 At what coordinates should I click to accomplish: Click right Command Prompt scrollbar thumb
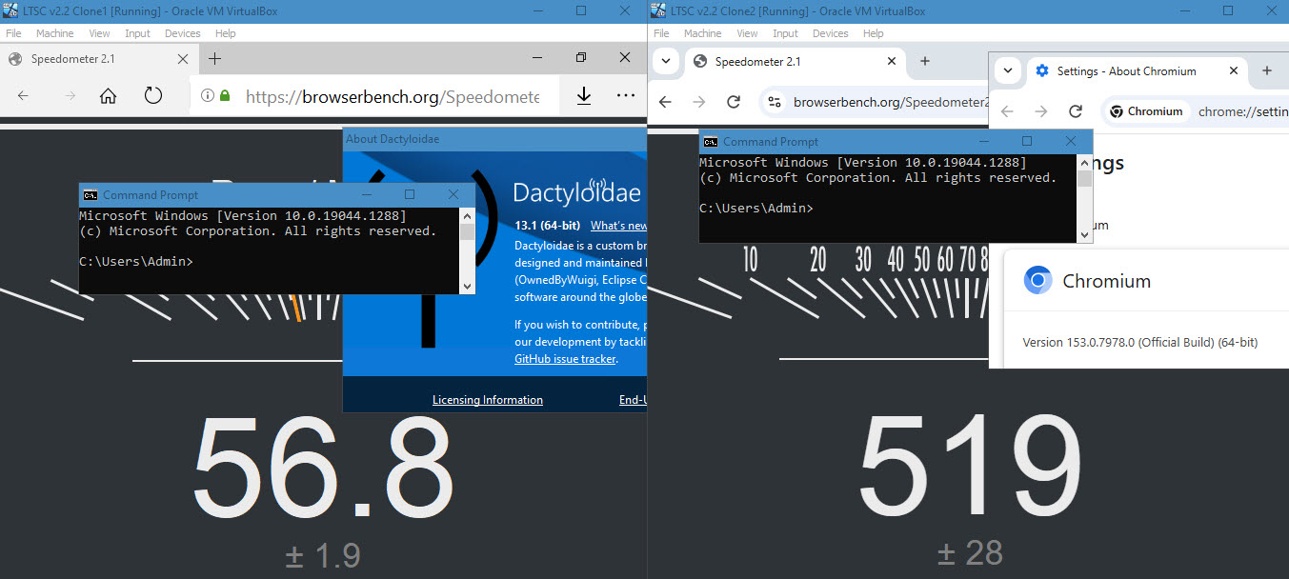coord(1085,179)
